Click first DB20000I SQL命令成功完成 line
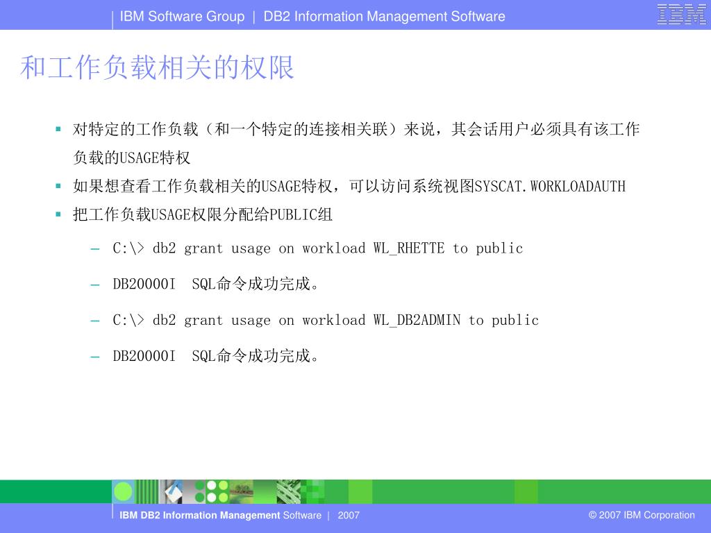The image size is (711, 533). [216, 284]
